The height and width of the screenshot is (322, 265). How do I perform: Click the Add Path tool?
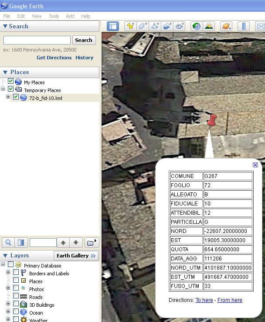click(155, 26)
